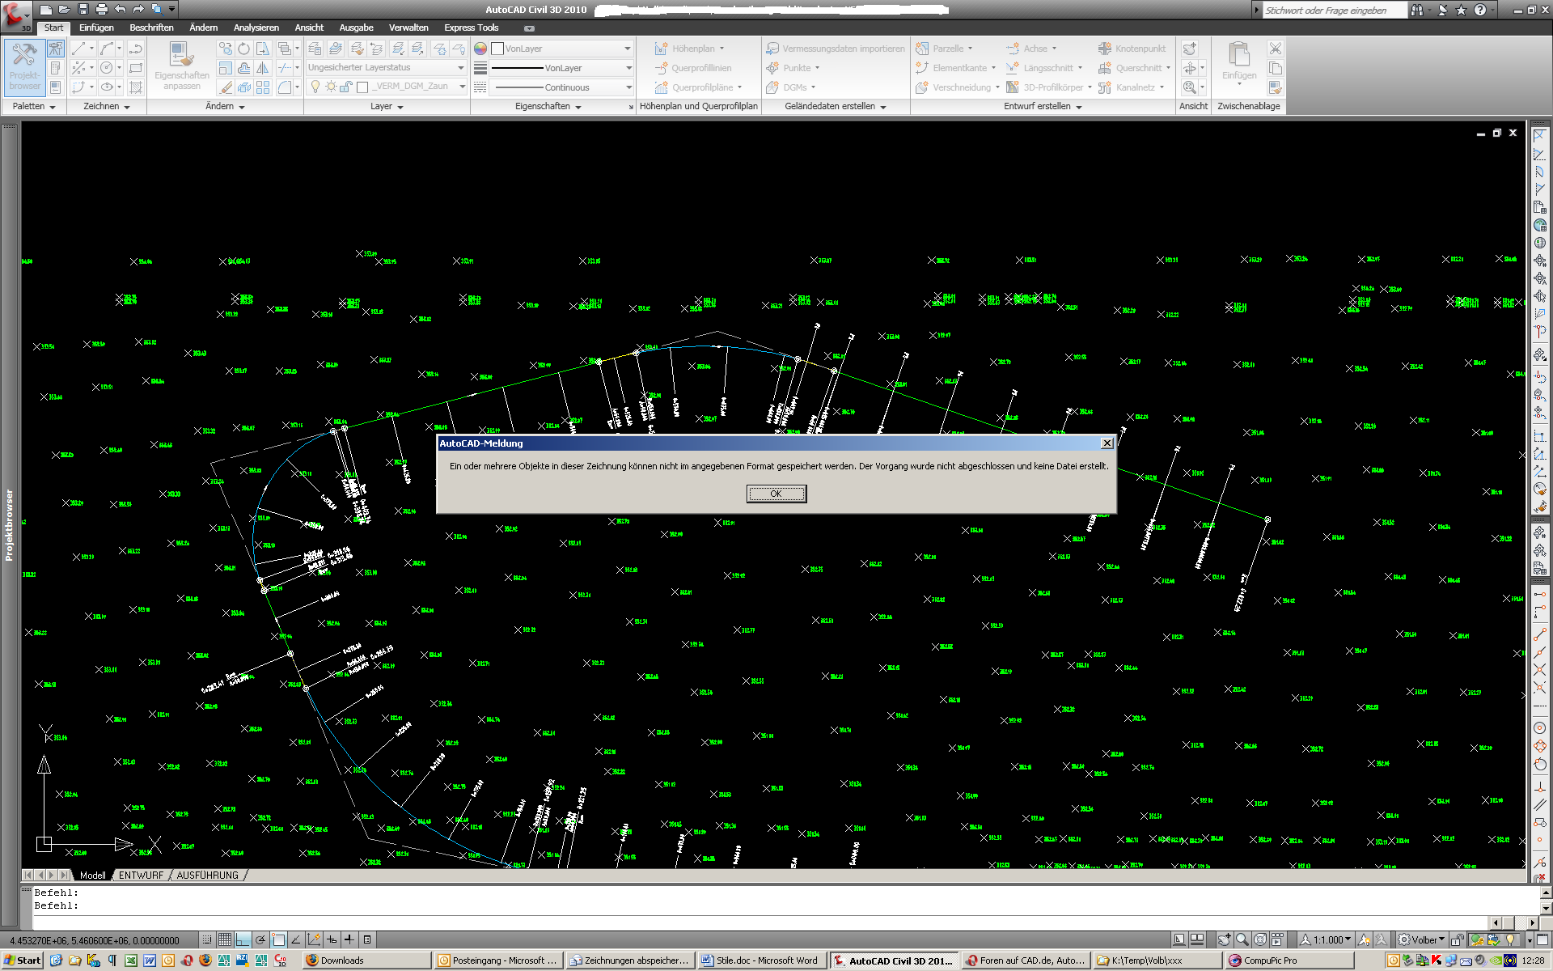Select the Hatch tool in Zeichnen panel
The width and height of the screenshot is (1553, 971).
[x=136, y=87]
